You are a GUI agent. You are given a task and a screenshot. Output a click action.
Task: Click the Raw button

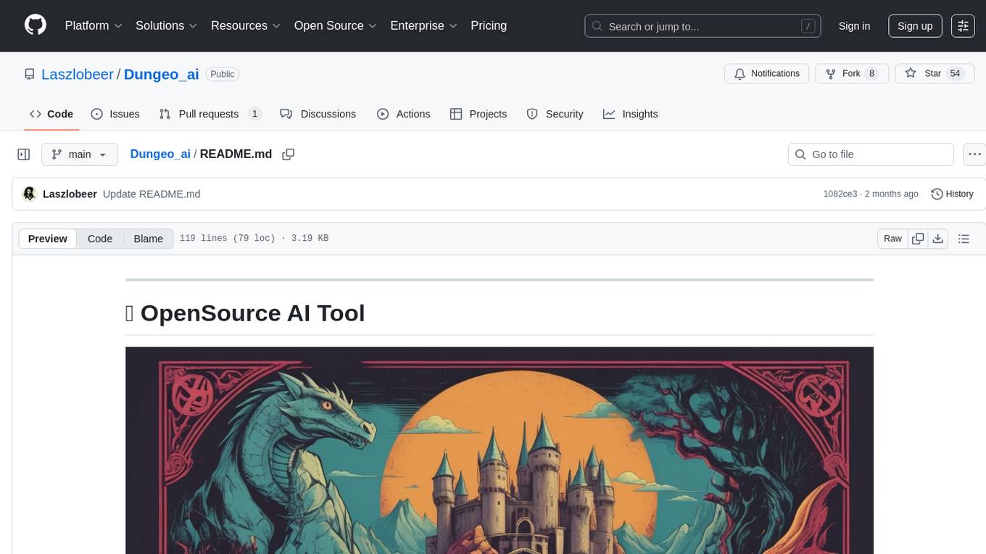coord(892,239)
